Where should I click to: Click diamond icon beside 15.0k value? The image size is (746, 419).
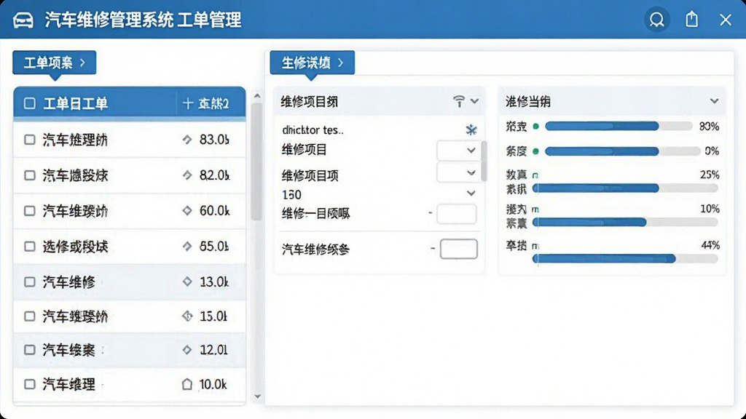point(187,316)
